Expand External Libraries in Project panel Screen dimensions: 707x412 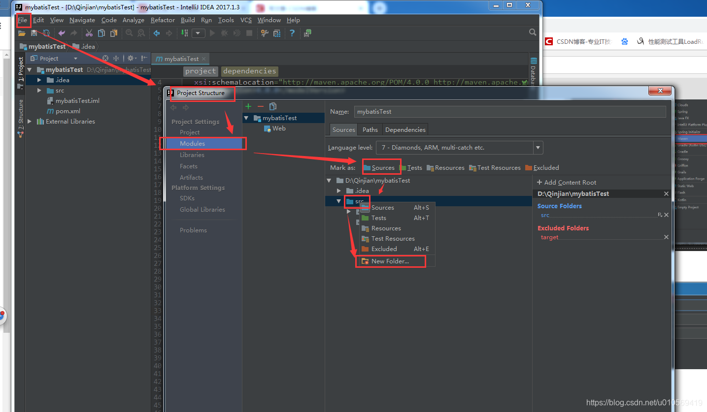[30, 121]
